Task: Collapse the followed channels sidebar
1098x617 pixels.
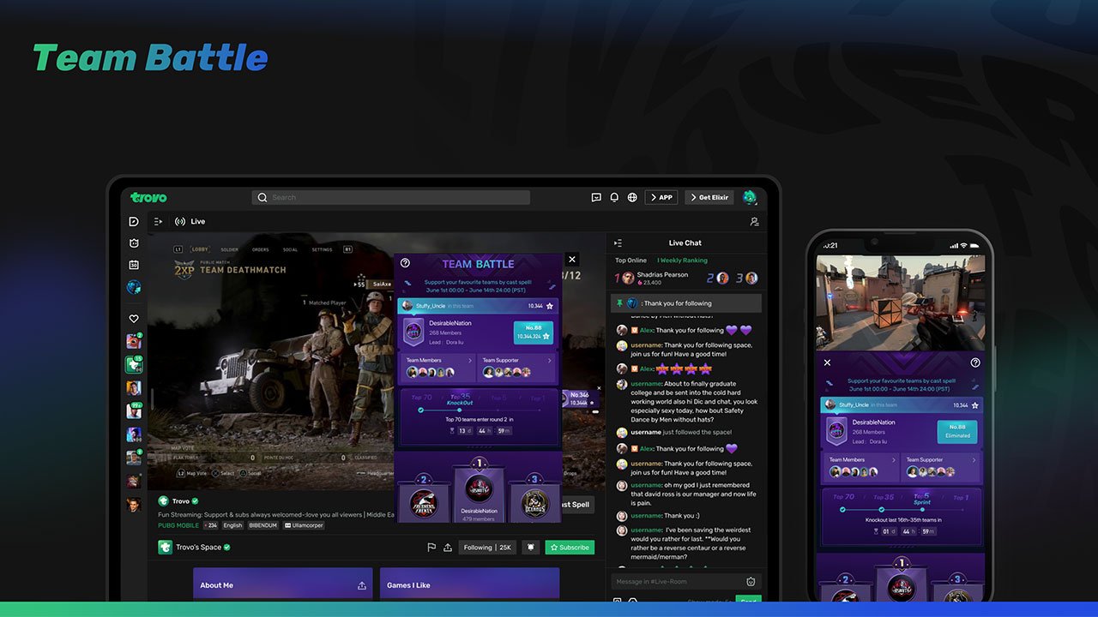Action: coord(157,221)
